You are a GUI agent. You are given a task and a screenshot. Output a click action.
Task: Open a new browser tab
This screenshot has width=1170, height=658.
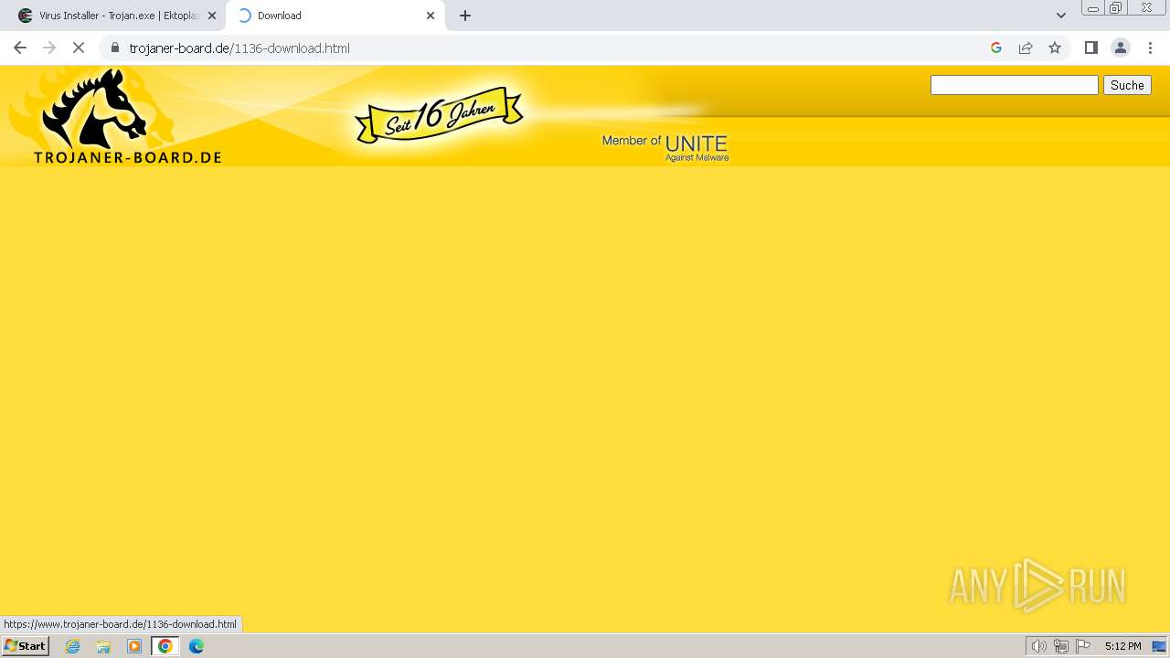[x=465, y=16]
